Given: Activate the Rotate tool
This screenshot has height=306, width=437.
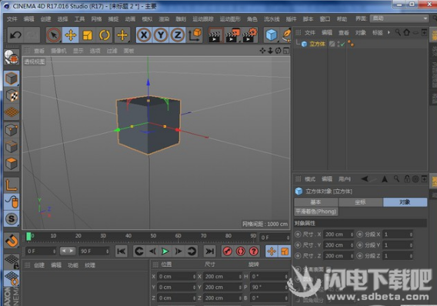Looking at the screenshot, I should 105,35.
